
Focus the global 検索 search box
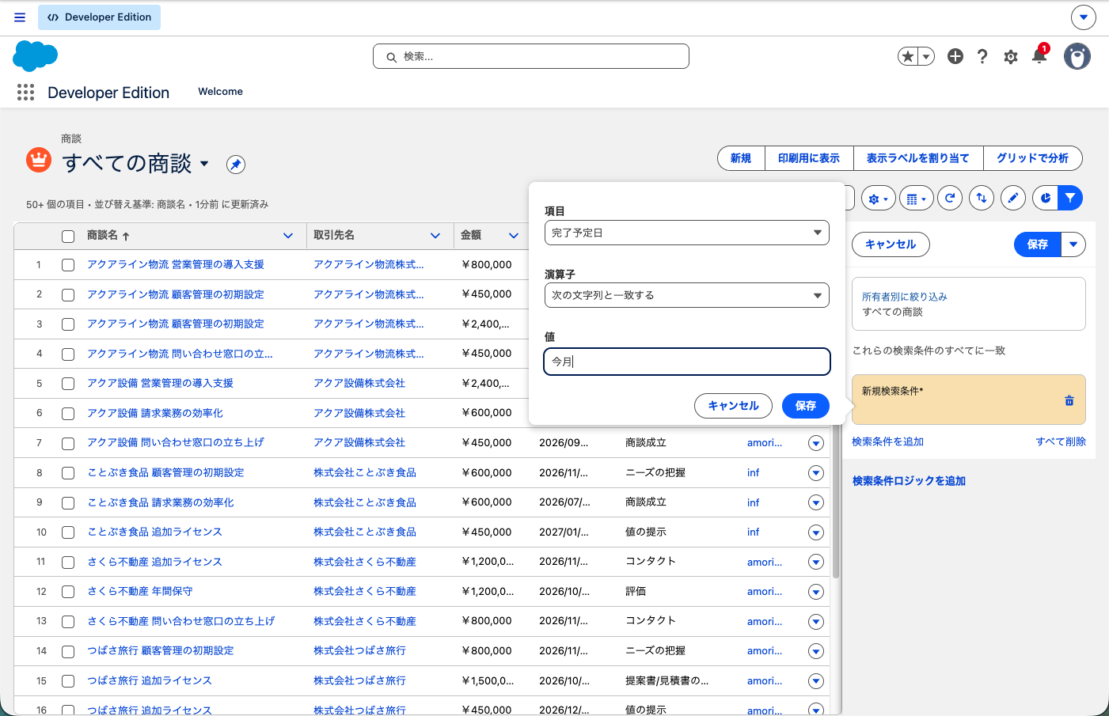tap(531, 56)
